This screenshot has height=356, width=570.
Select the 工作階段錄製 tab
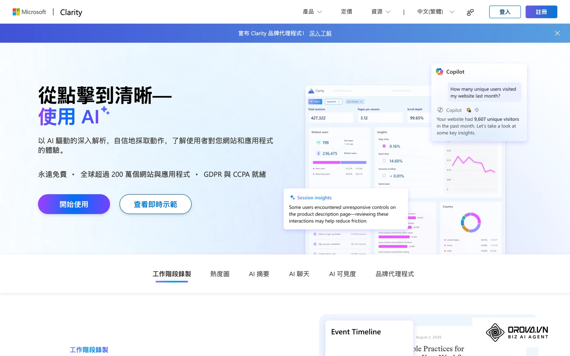[x=172, y=274]
